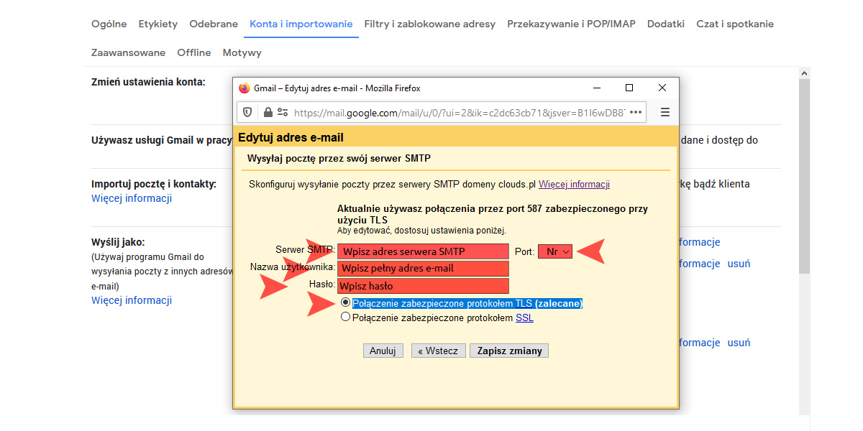Select Konta i importowanie tab
The height and width of the screenshot is (431, 863).
301,24
